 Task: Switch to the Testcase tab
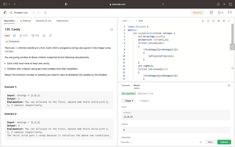[x=125, y=85]
